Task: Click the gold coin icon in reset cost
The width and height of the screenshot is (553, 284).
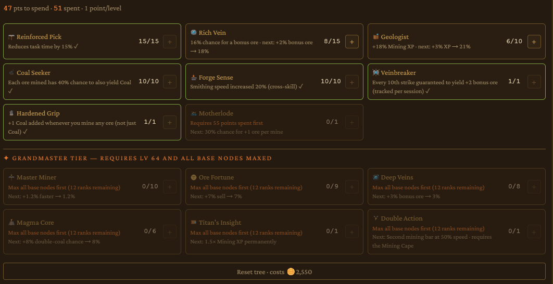Action: [x=291, y=272]
